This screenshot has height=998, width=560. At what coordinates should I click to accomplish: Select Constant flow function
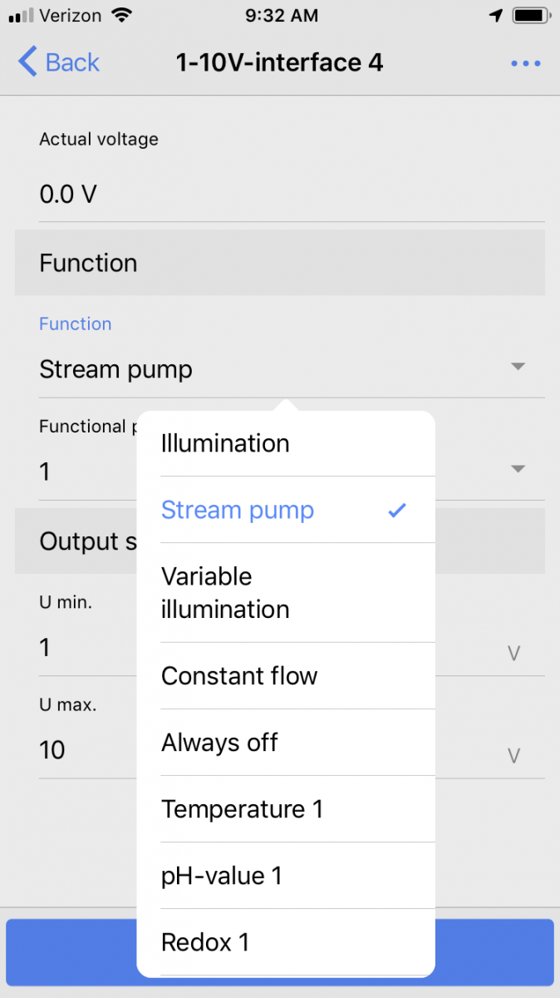[x=239, y=675]
